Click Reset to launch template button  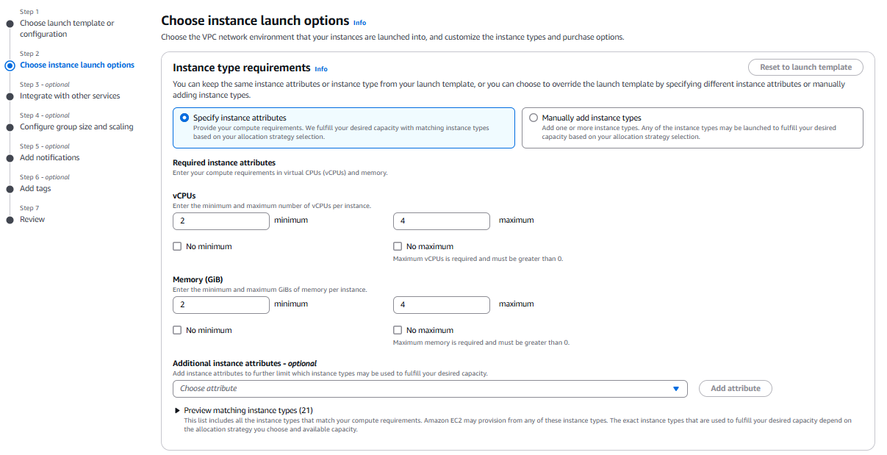pyautogui.click(x=805, y=68)
